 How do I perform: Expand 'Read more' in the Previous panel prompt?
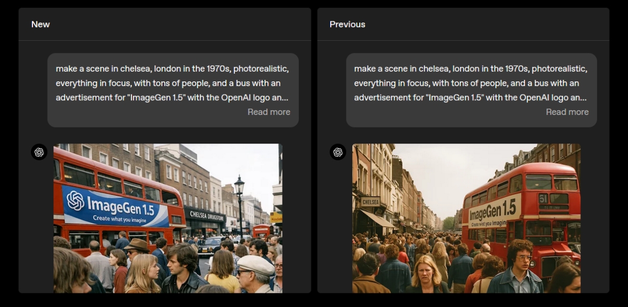[x=567, y=112]
